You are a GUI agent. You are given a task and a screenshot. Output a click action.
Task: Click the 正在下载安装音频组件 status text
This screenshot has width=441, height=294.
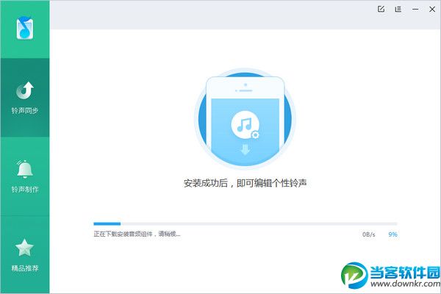click(137, 234)
